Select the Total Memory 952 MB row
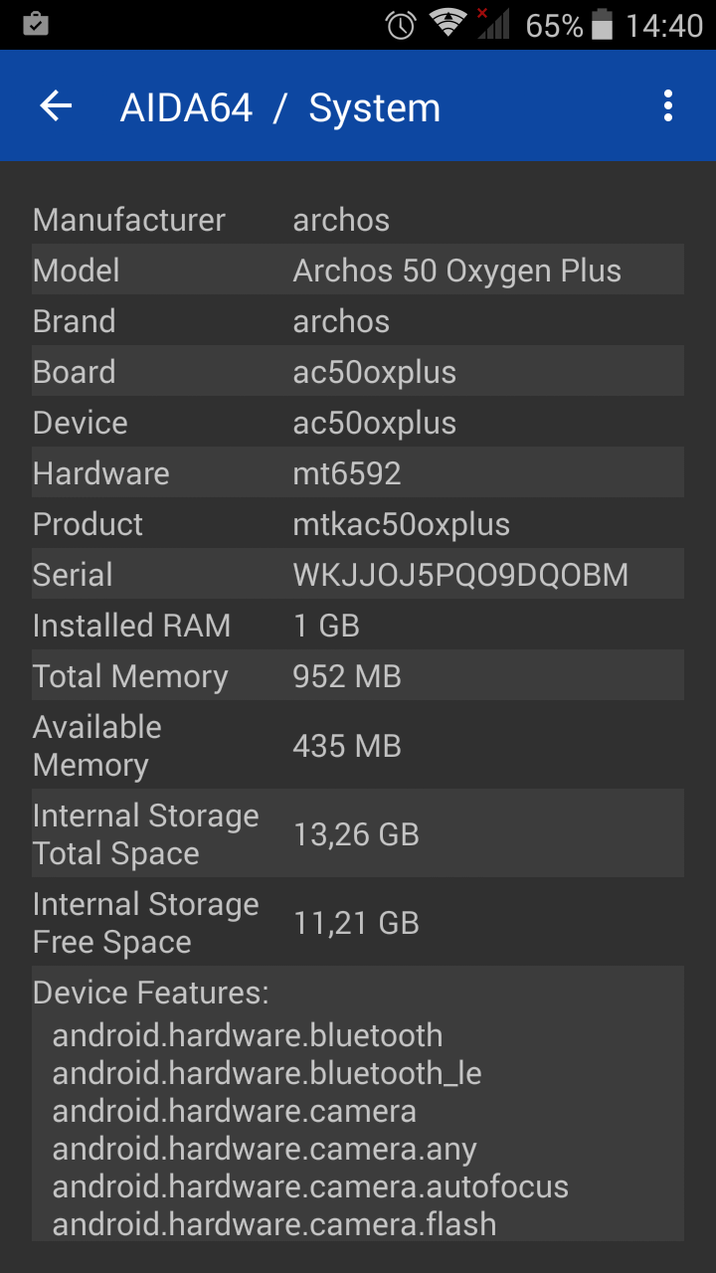 (358, 676)
